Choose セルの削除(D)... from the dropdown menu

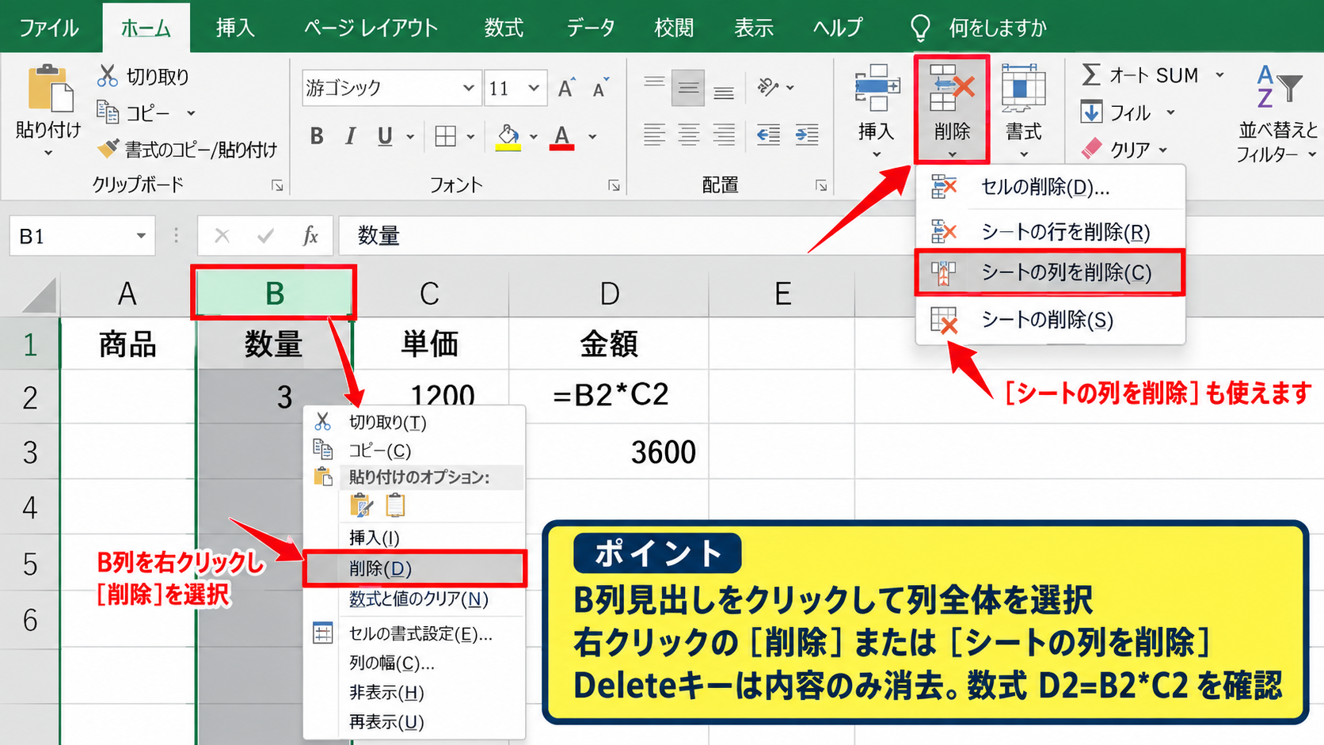(x=1049, y=188)
